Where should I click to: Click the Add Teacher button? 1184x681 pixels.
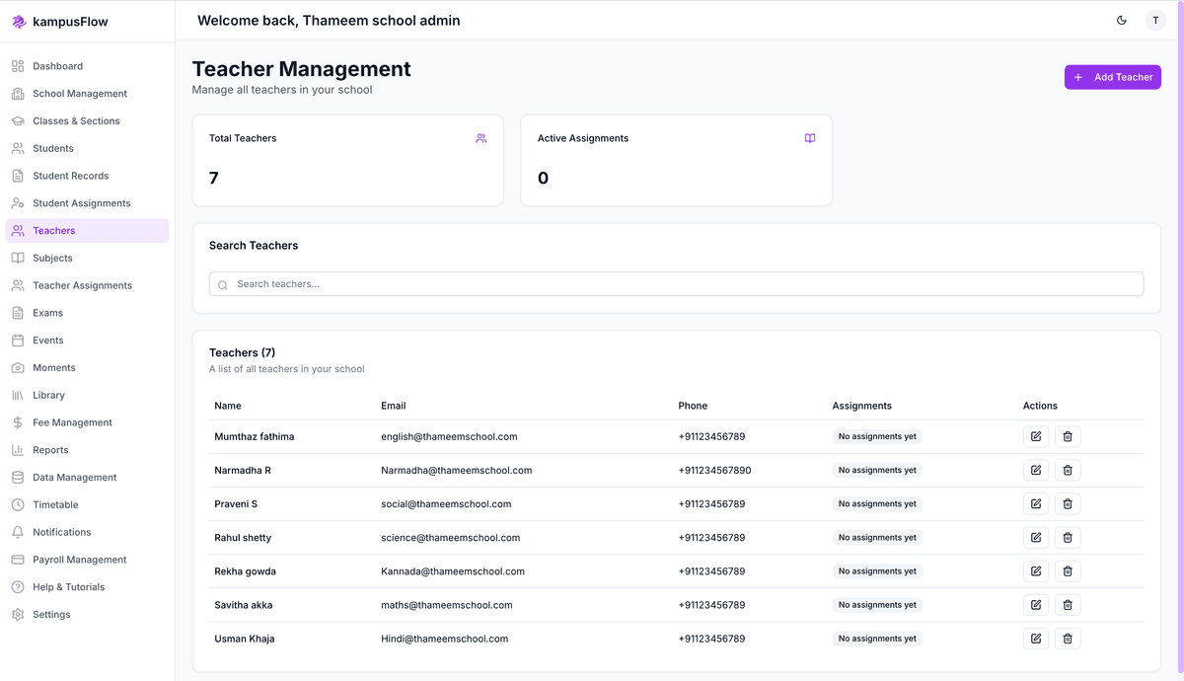[x=1113, y=77]
